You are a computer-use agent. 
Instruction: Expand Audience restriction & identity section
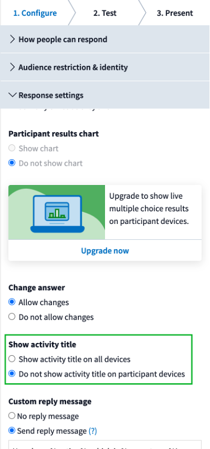(x=105, y=68)
